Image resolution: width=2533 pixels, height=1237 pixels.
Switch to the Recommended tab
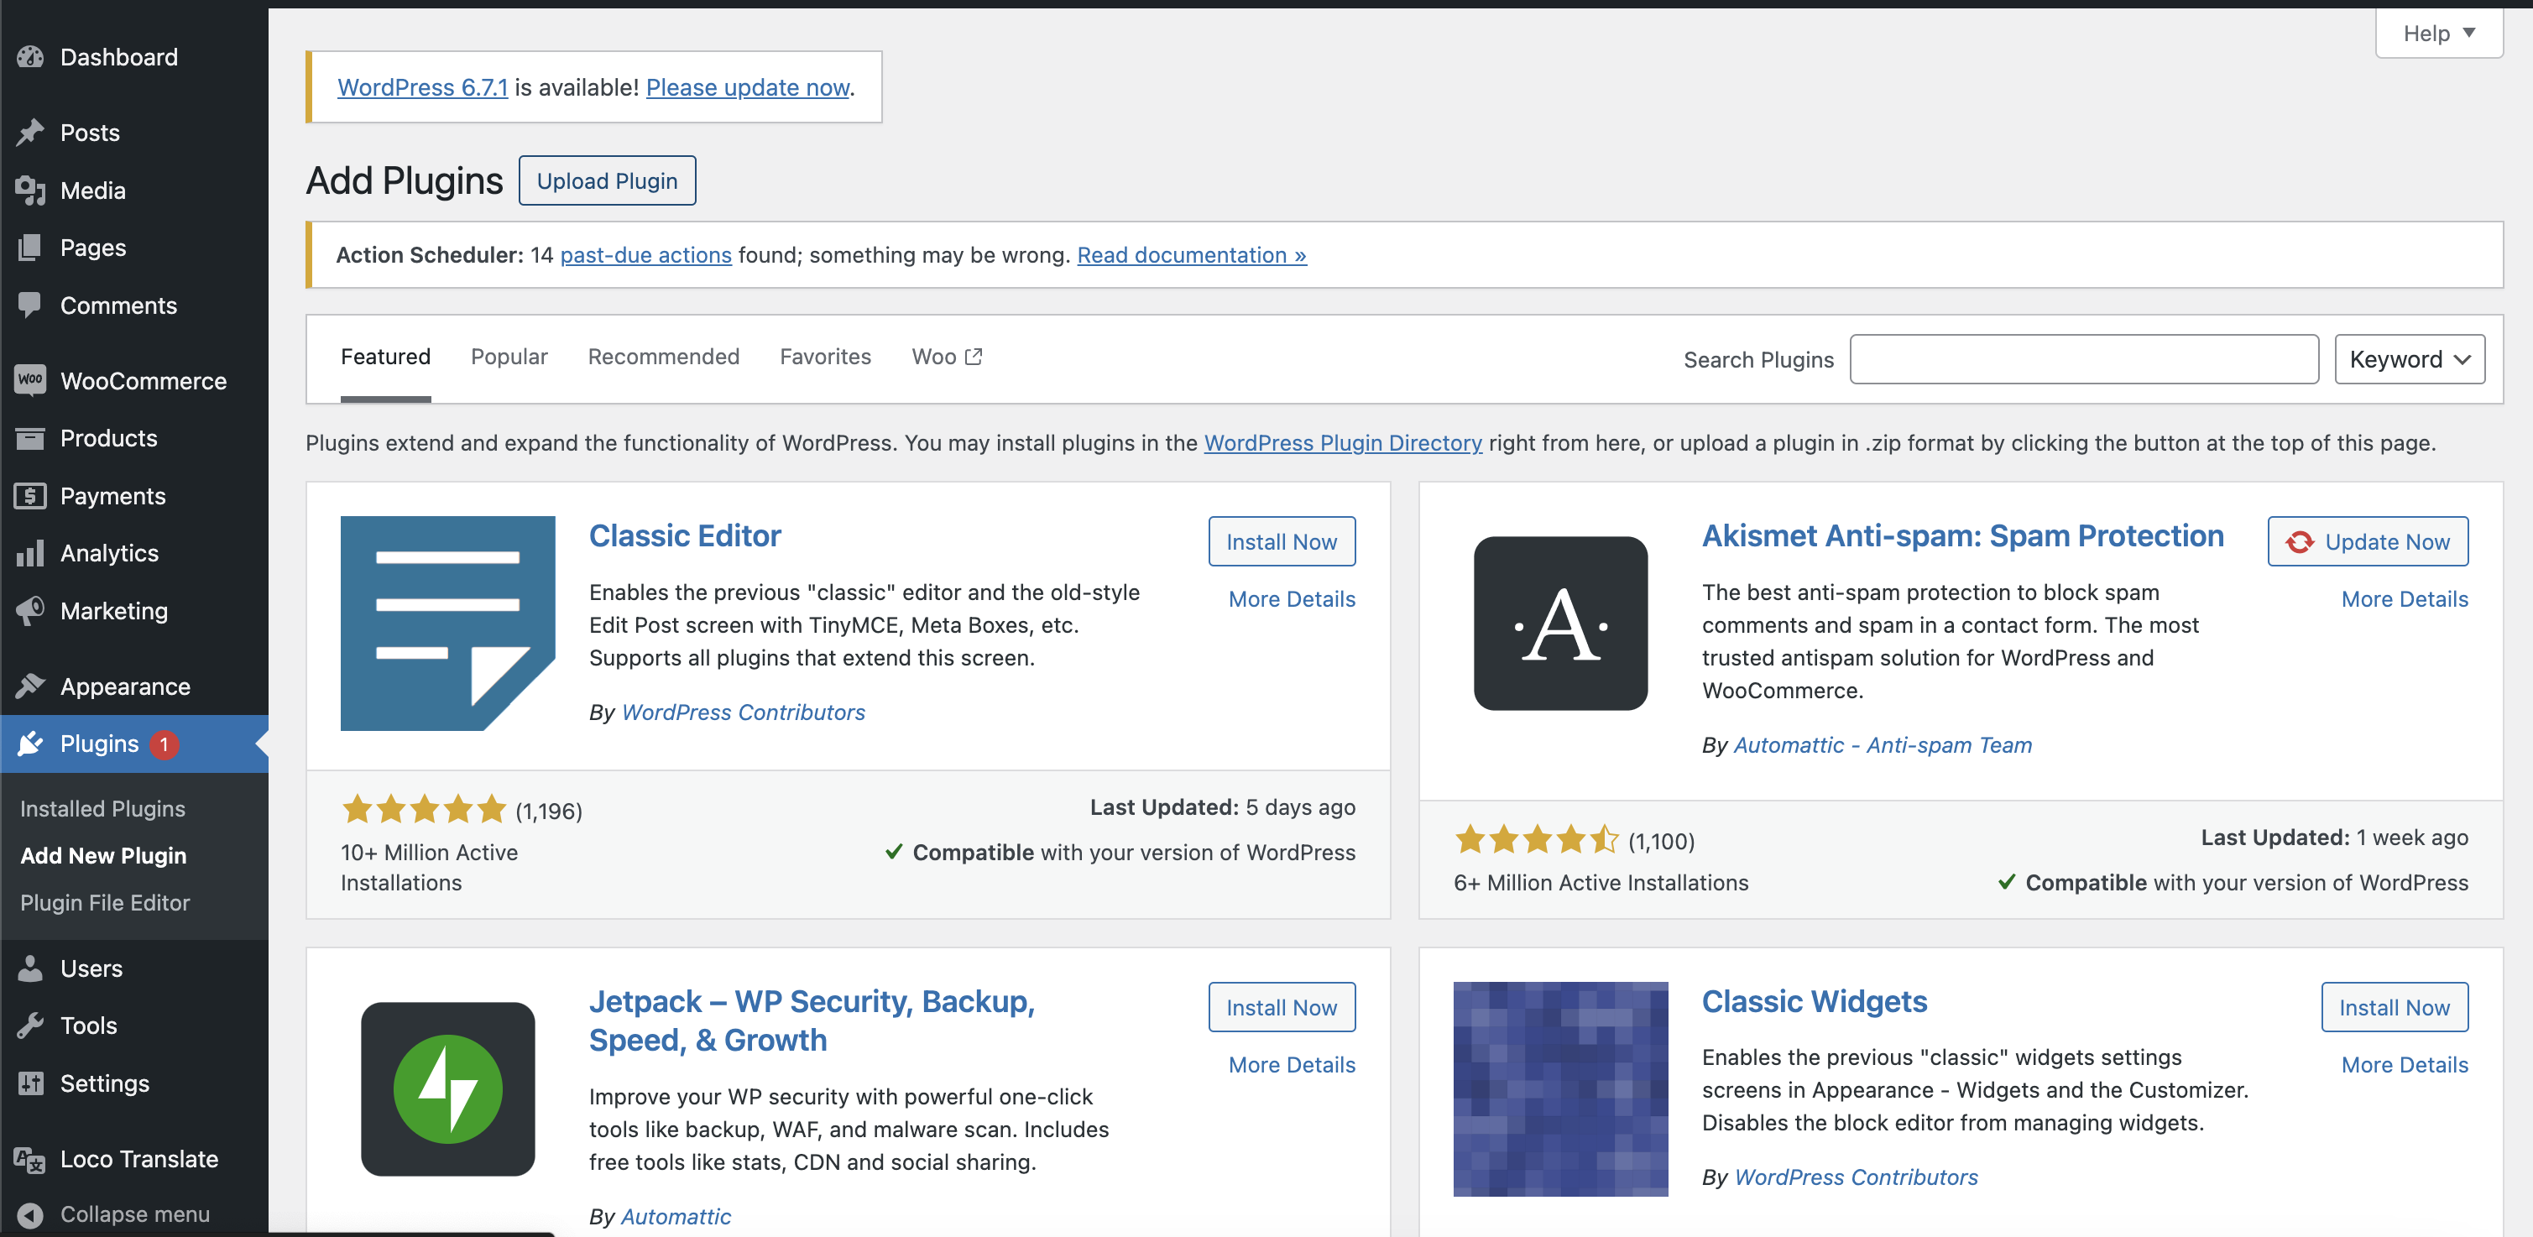664,356
